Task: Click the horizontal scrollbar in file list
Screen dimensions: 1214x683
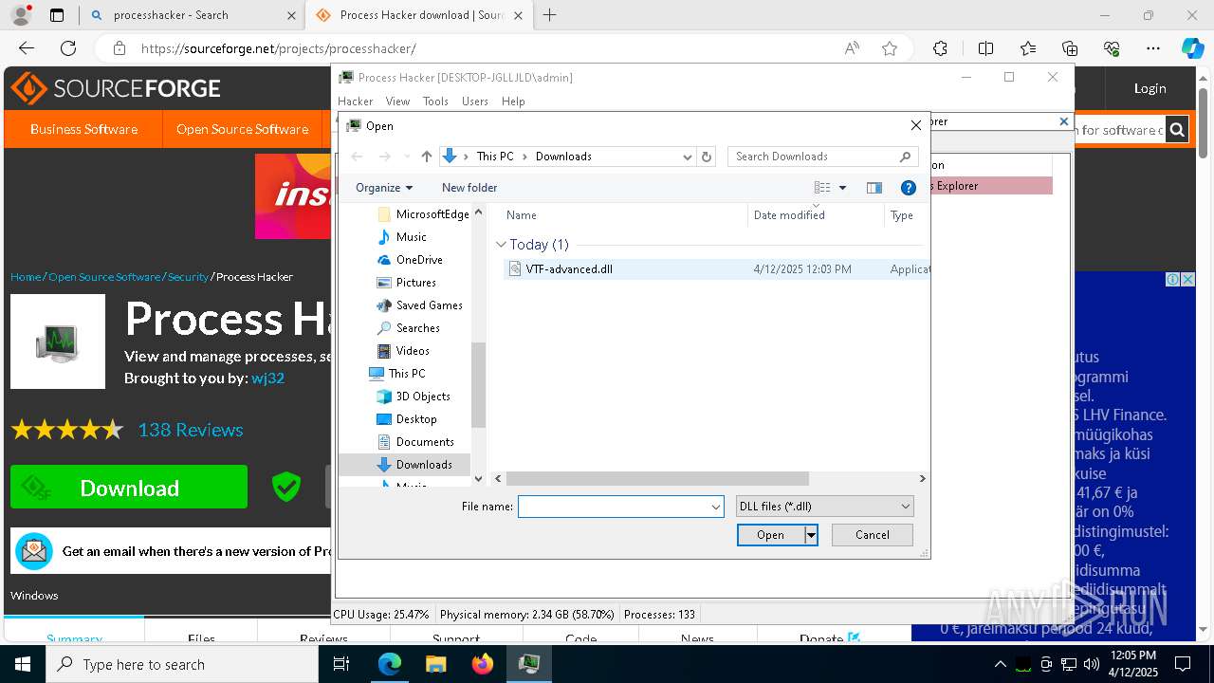Action: click(657, 479)
